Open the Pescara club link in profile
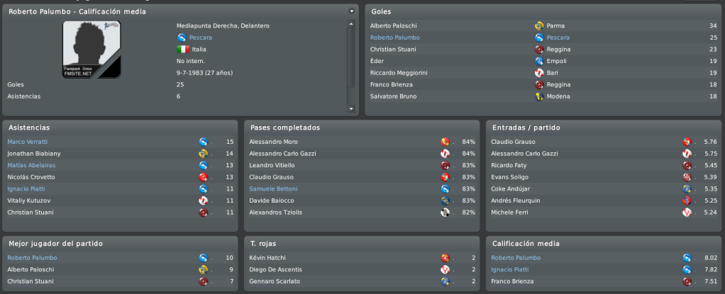This screenshot has width=725, height=294. 201,38
